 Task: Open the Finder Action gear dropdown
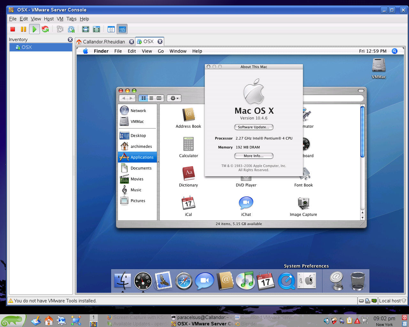(174, 98)
